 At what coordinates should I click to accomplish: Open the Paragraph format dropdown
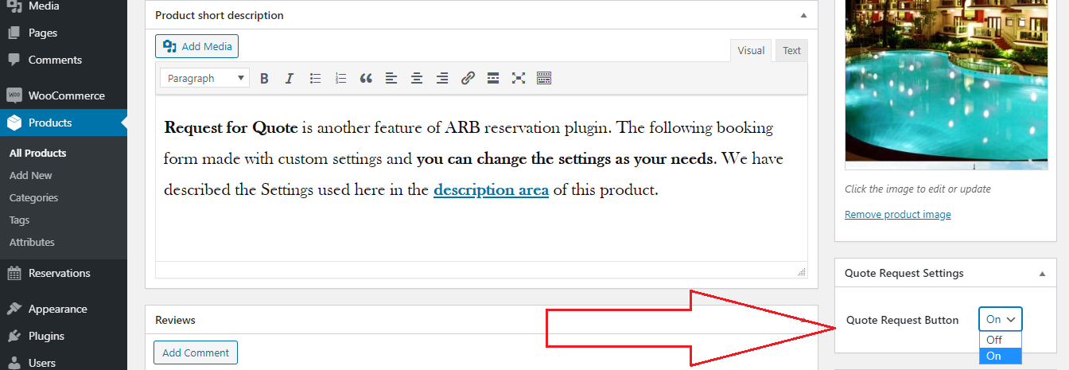click(204, 78)
